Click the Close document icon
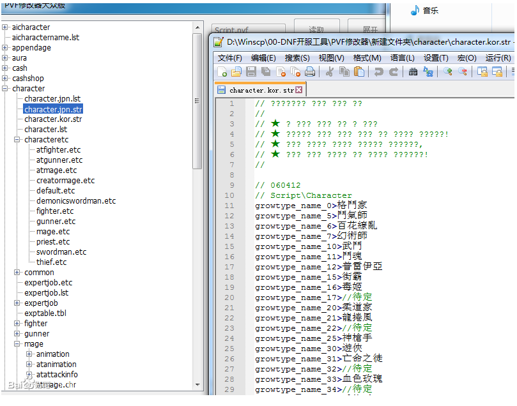 point(281,71)
